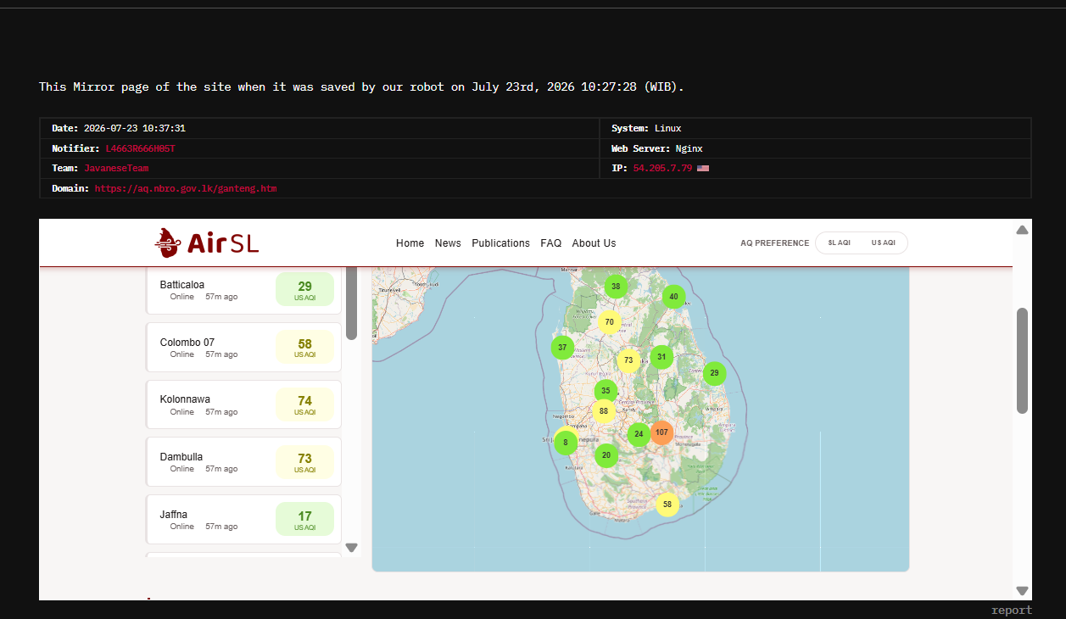Open the aq.nbro.gov.lk domain link
1066x619 pixels.
pyautogui.click(x=186, y=188)
